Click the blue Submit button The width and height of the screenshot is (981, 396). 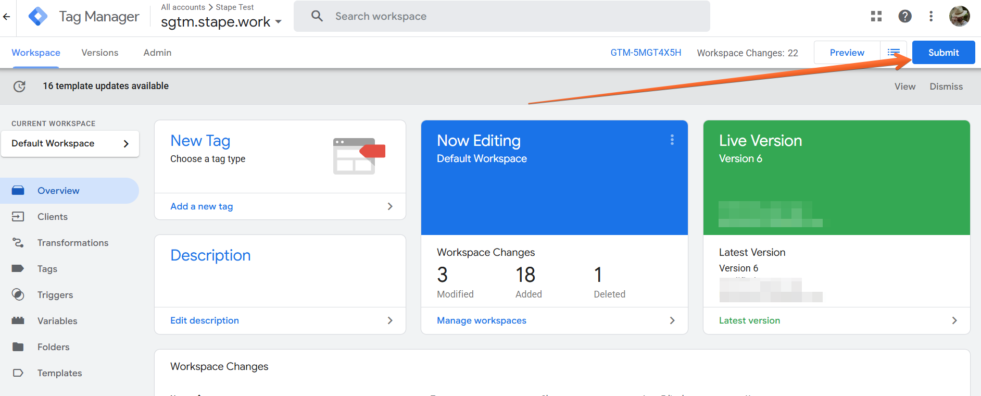944,53
